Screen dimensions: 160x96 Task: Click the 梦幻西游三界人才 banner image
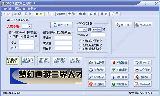pyautogui.click(x=46, y=76)
